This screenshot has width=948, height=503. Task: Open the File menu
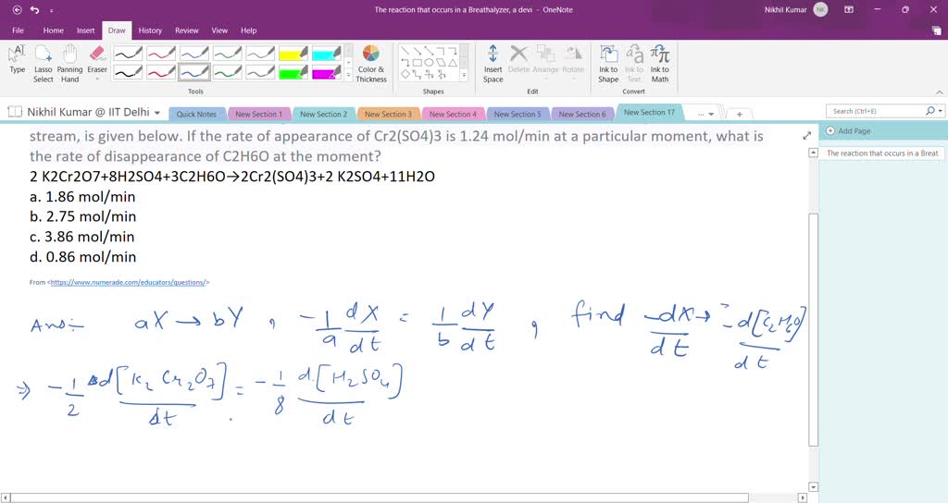pos(19,31)
